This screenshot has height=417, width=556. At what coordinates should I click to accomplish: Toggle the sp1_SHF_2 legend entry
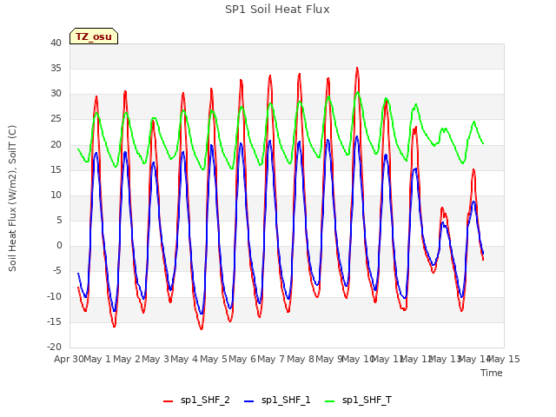pyautogui.click(x=196, y=400)
